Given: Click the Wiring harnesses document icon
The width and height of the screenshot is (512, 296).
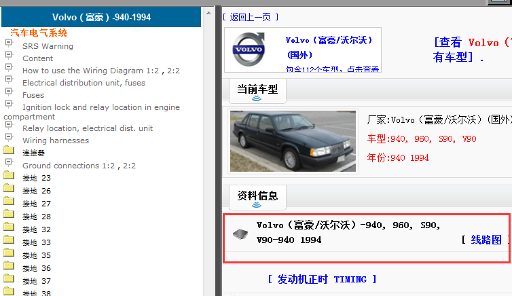Looking at the screenshot, I should (9, 137).
